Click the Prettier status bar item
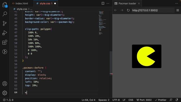Viewport: 181px width, 102px height. pos(161,100)
